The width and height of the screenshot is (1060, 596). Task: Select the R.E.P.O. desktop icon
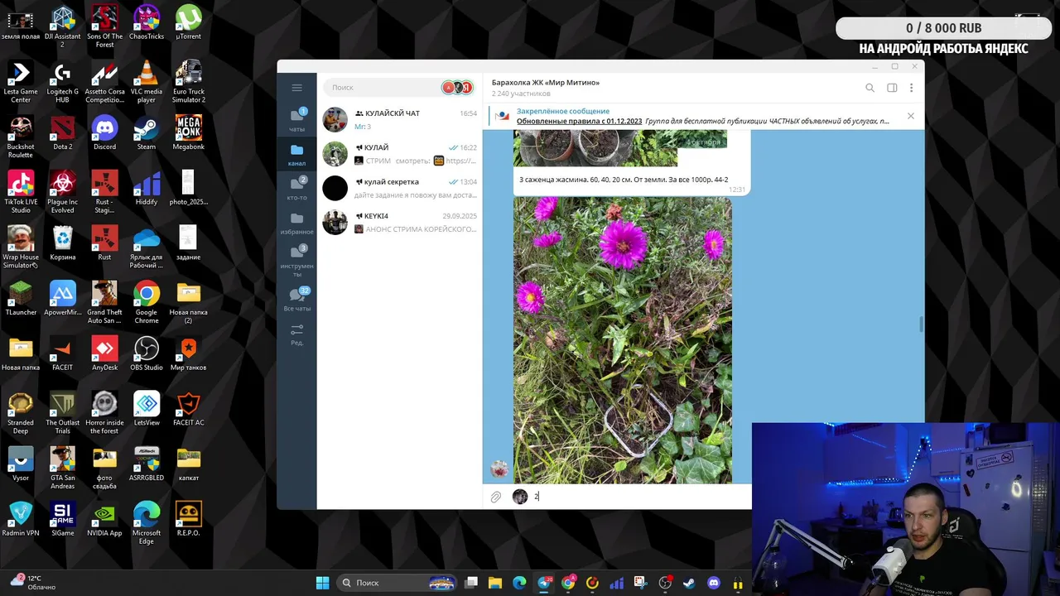pyautogui.click(x=188, y=519)
